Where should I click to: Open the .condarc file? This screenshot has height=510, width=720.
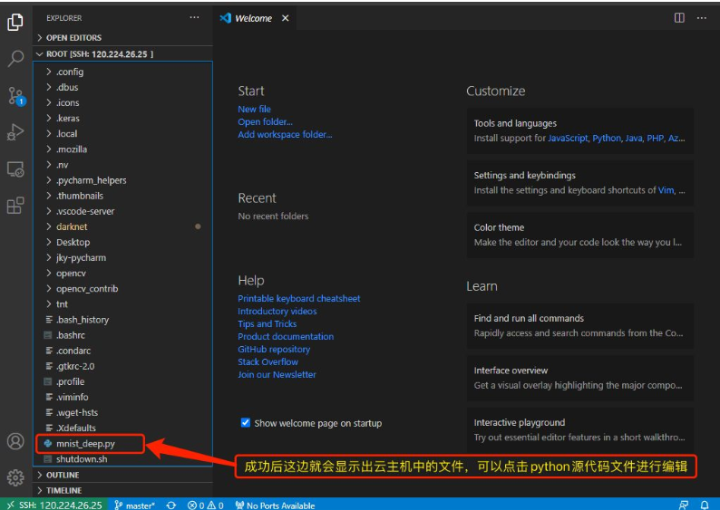pyautogui.click(x=122, y=351)
